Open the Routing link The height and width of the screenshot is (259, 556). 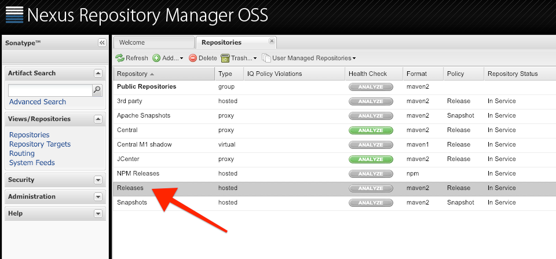pyautogui.click(x=22, y=154)
